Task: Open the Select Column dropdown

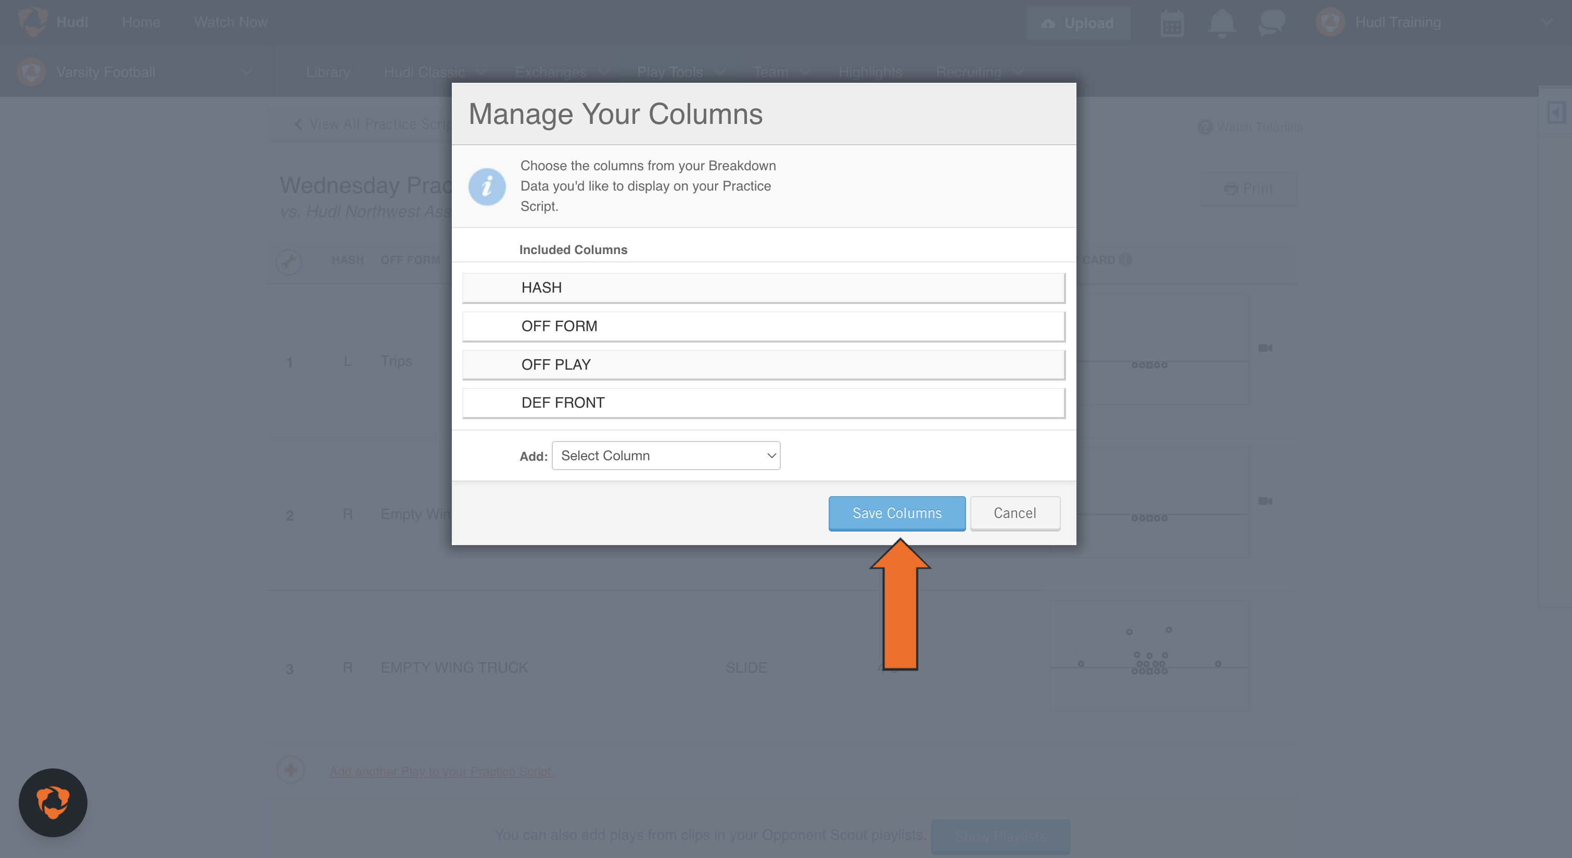Action: coord(666,455)
